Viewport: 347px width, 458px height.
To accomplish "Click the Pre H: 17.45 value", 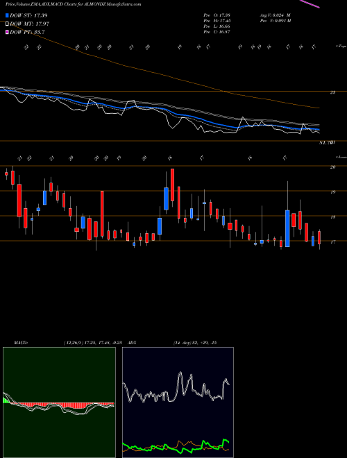I will point(217,21).
